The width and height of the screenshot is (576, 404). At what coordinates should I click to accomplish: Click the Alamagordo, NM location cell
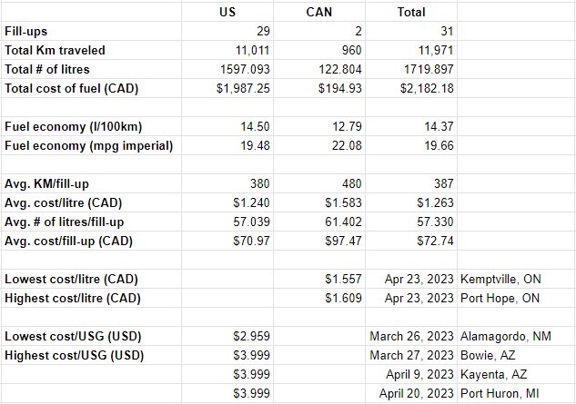pos(516,336)
